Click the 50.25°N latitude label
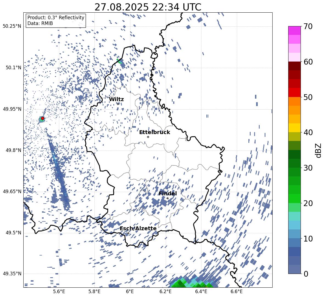325x297 pixels. tap(12, 26)
